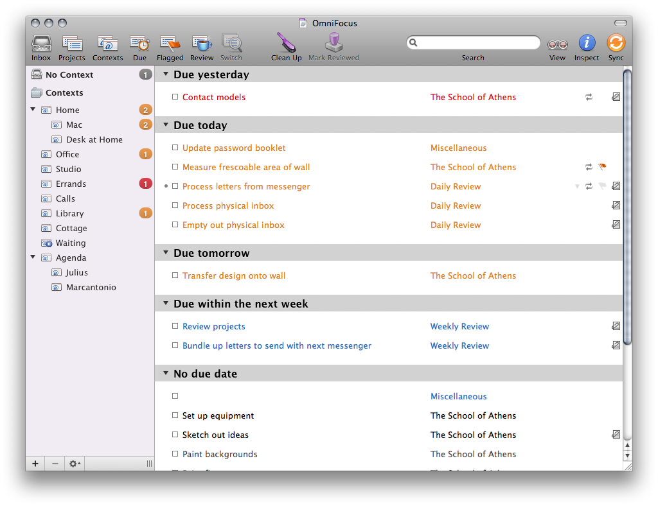
Task: Collapse the Due today group
Action: pos(165,125)
